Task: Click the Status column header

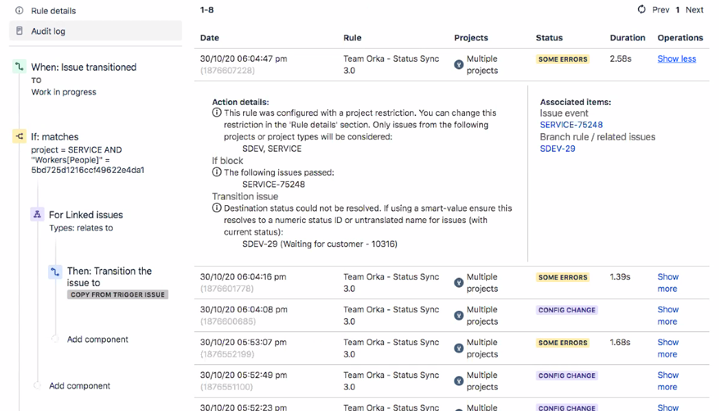Action: (x=549, y=38)
